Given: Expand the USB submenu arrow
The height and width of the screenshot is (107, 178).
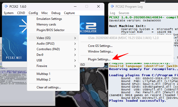Looking at the screenshot, I should pyautogui.click(x=75, y=60).
